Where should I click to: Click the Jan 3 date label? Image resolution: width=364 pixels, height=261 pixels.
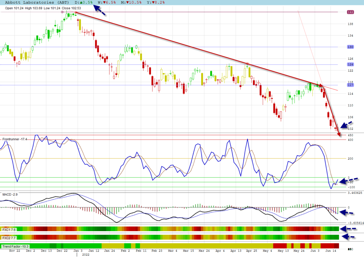tap(78, 251)
